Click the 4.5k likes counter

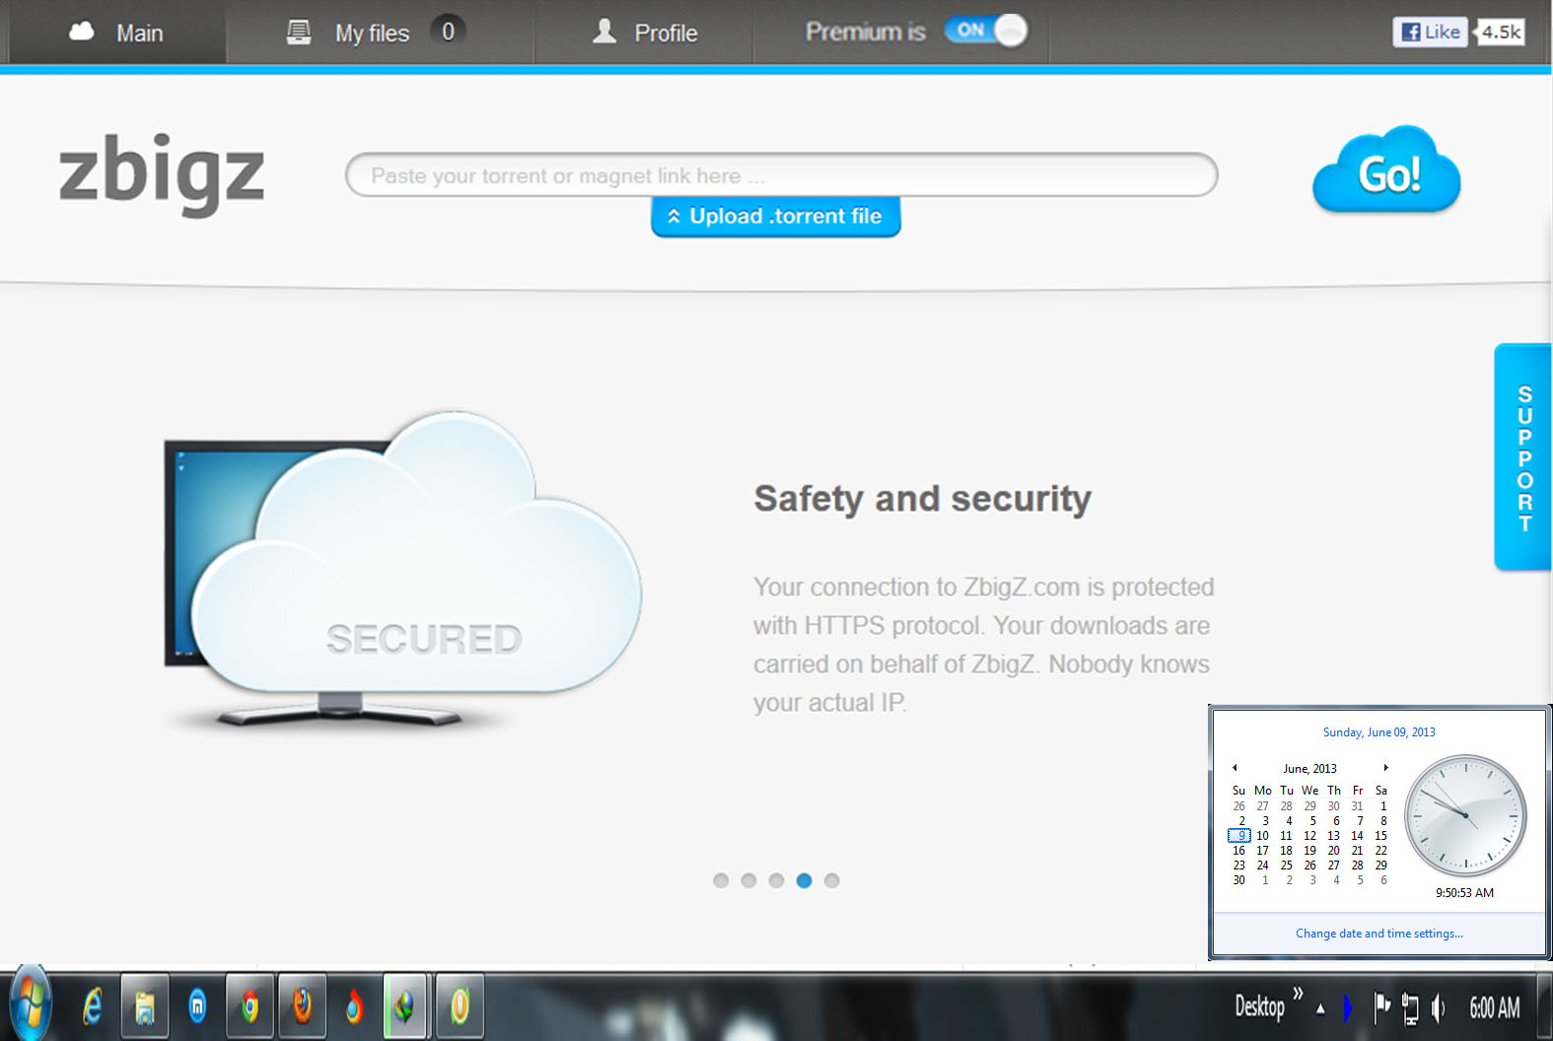(1501, 32)
